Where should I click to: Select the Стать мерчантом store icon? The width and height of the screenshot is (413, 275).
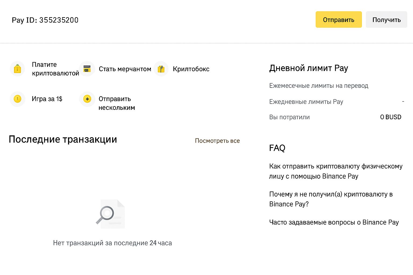pyautogui.click(x=87, y=69)
